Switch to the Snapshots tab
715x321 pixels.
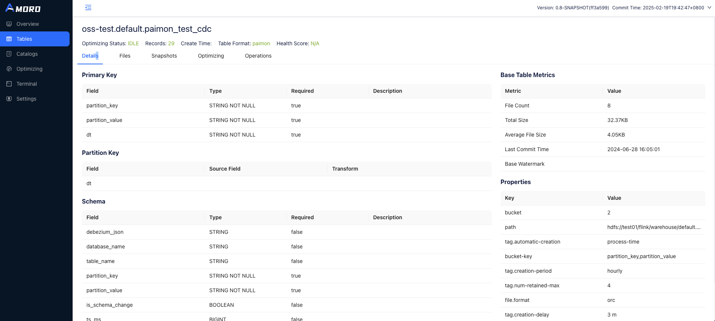pos(164,56)
